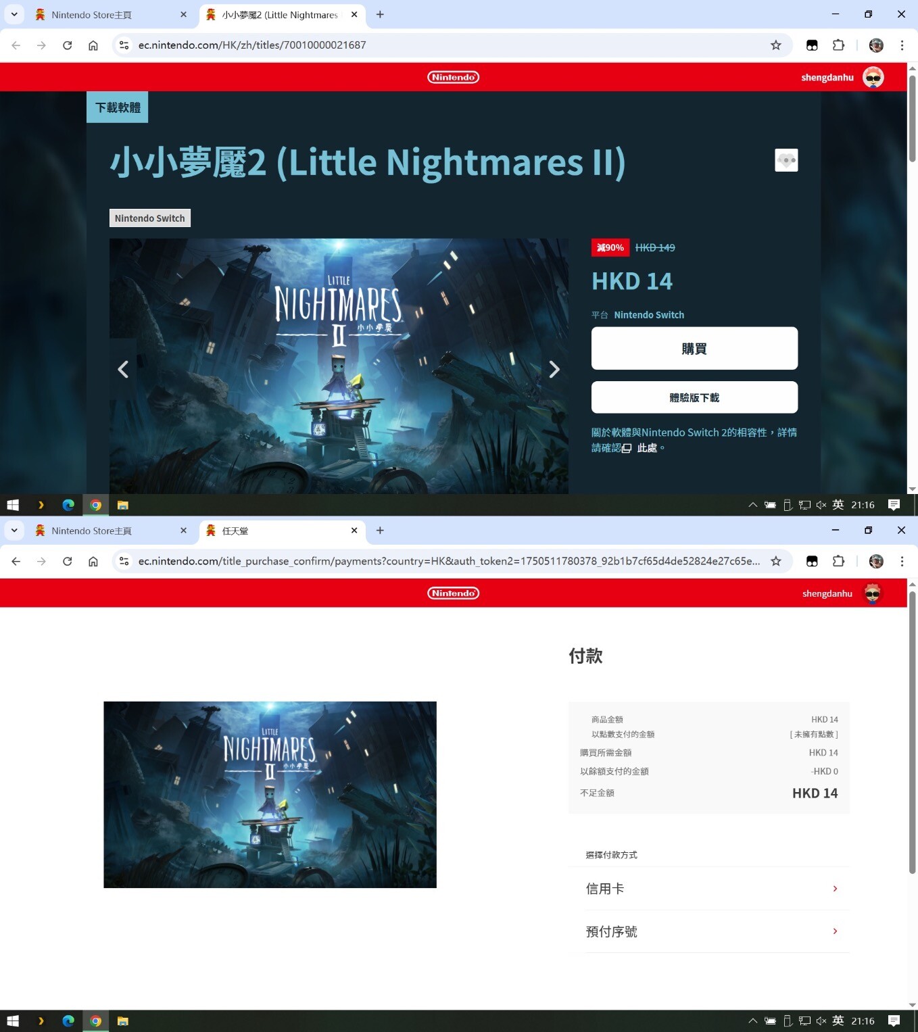This screenshot has height=1032, width=918.
Task: Click the muted volume icon in the lower taskbar
Action: [x=821, y=1021]
